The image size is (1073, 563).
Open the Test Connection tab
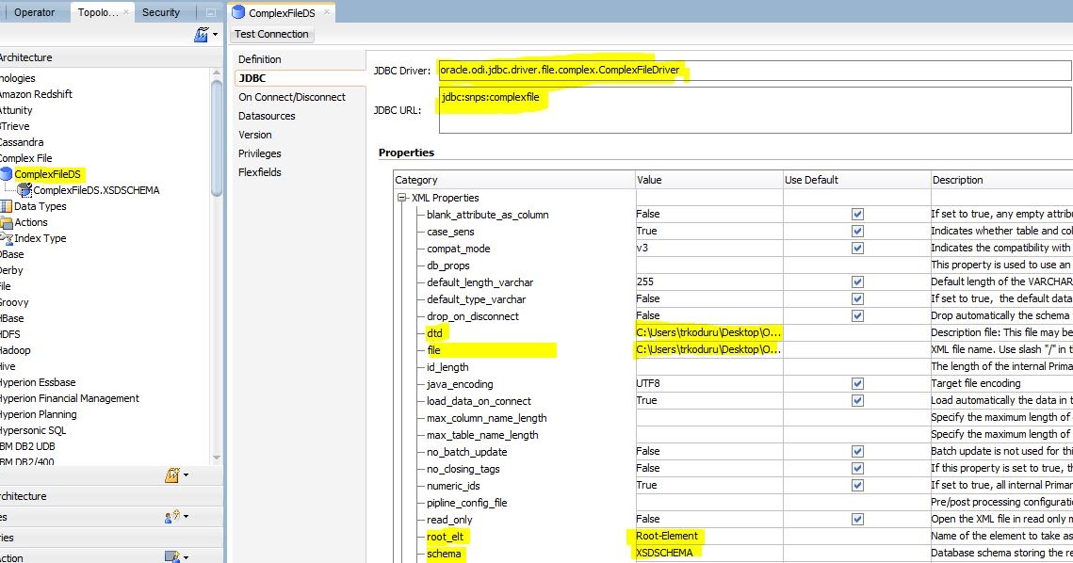pyautogui.click(x=271, y=34)
